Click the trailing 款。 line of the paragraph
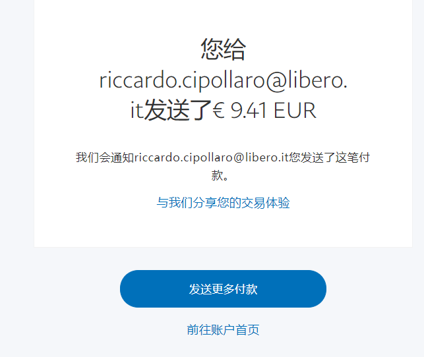Viewport: 424px width, 357px height. pyautogui.click(x=220, y=175)
